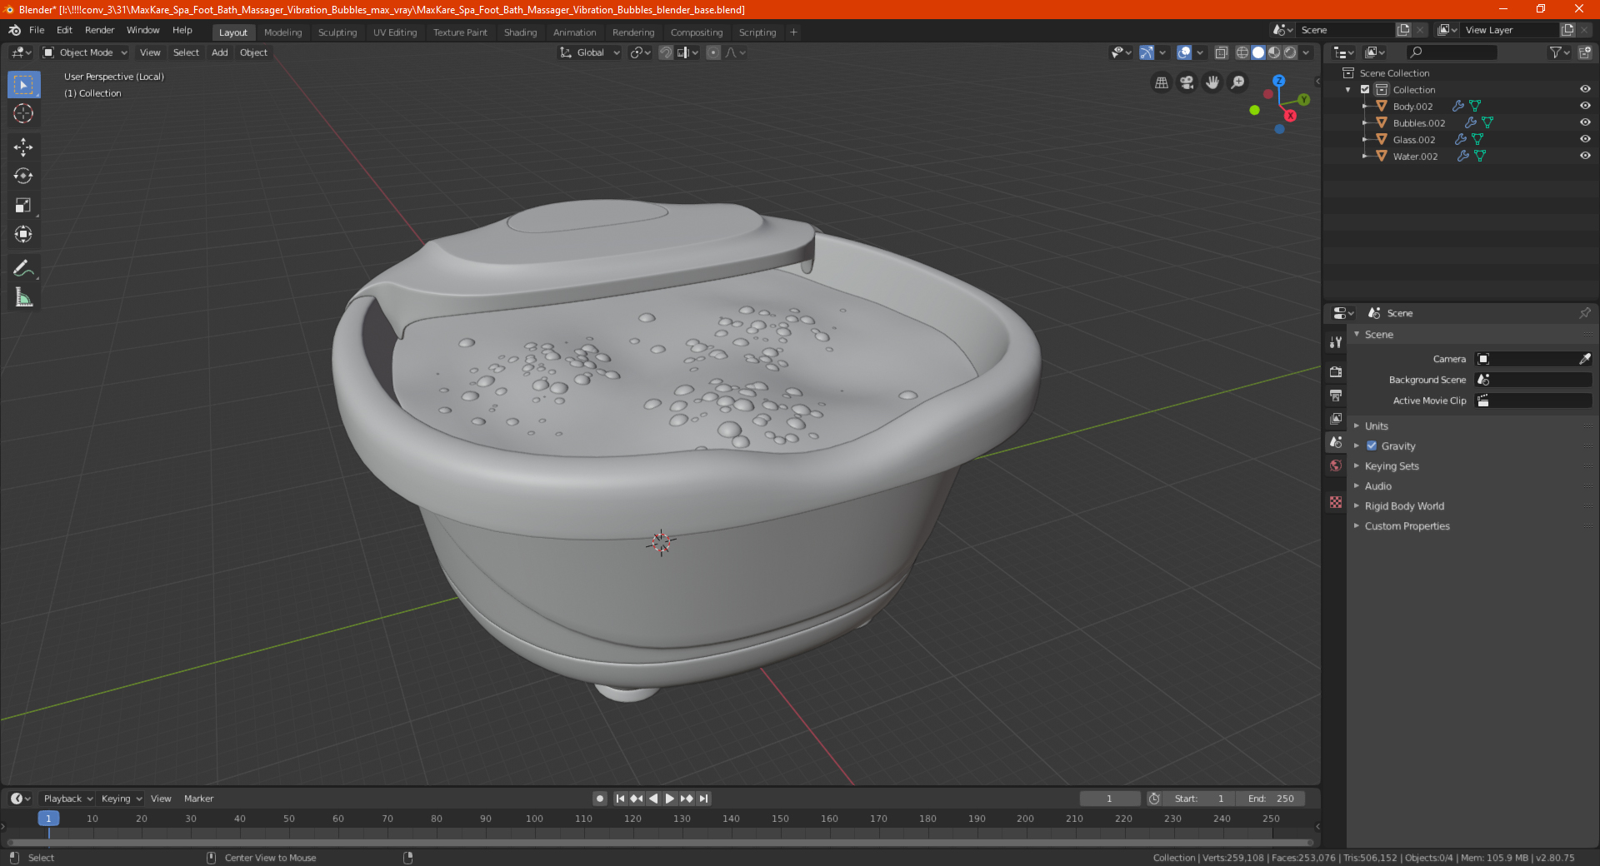Pick the Scale tool
The height and width of the screenshot is (866, 1600).
click(23, 206)
